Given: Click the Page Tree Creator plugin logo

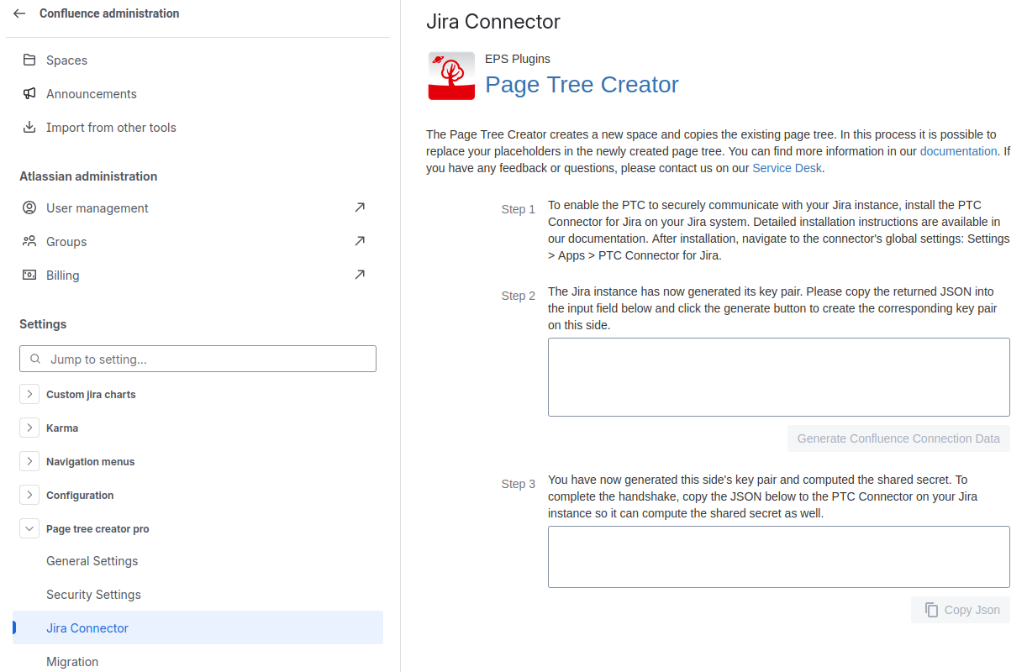Looking at the screenshot, I should pos(451,76).
